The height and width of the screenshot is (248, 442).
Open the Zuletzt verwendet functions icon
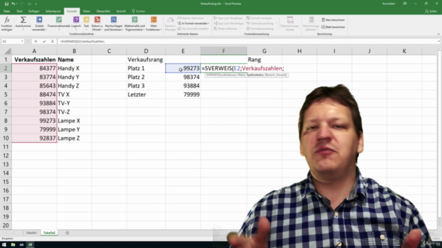(39, 20)
